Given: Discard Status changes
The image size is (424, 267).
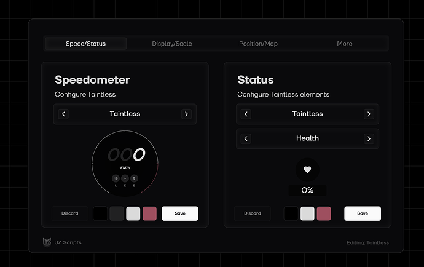Looking at the screenshot, I should (253, 213).
